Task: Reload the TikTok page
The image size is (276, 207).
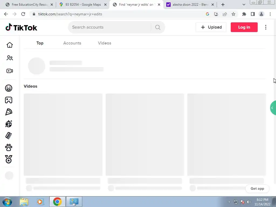Action: coord(23,14)
